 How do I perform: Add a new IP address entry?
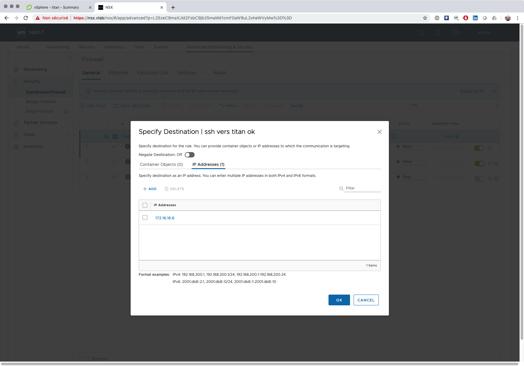[150, 189]
